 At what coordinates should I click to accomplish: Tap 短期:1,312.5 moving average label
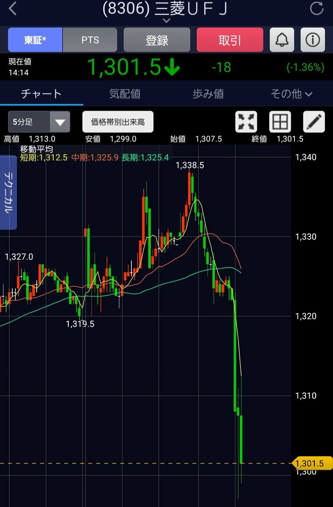[44, 158]
